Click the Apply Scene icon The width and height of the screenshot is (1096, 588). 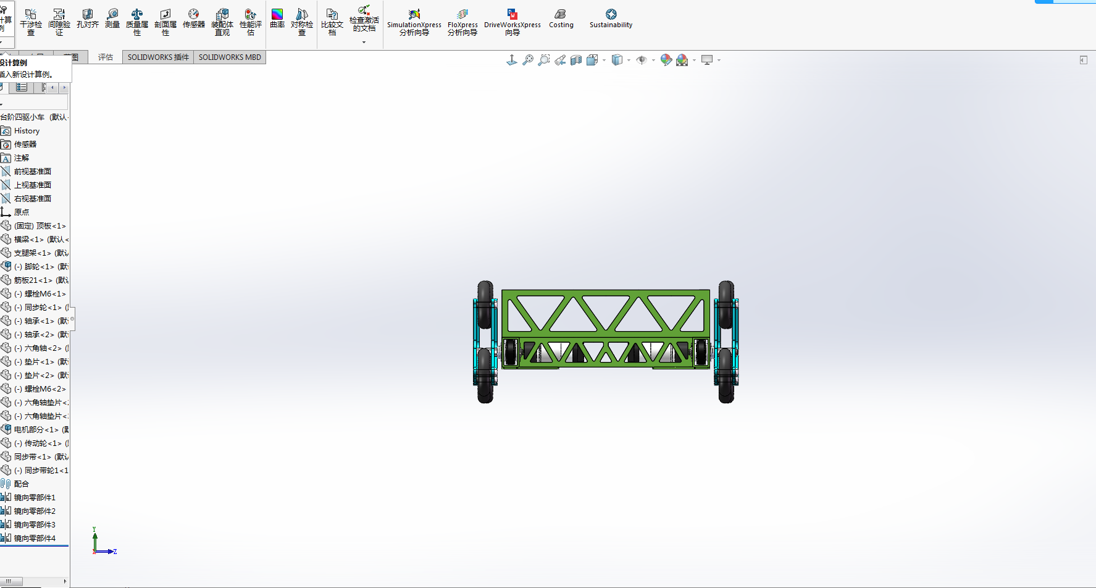(682, 60)
